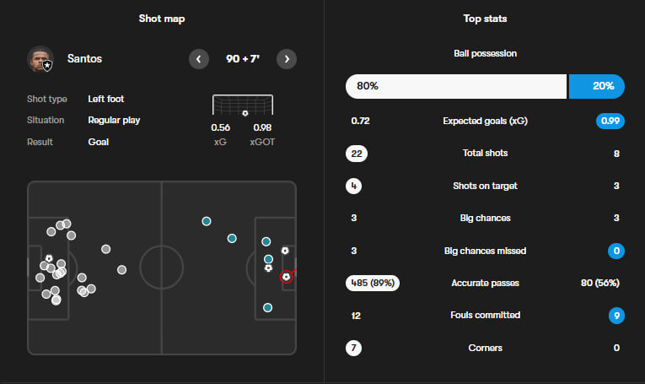Viewport: 645px width, 384px height.
Task: Click the 485 (89%) accurate passes badge
Action: coord(373,283)
